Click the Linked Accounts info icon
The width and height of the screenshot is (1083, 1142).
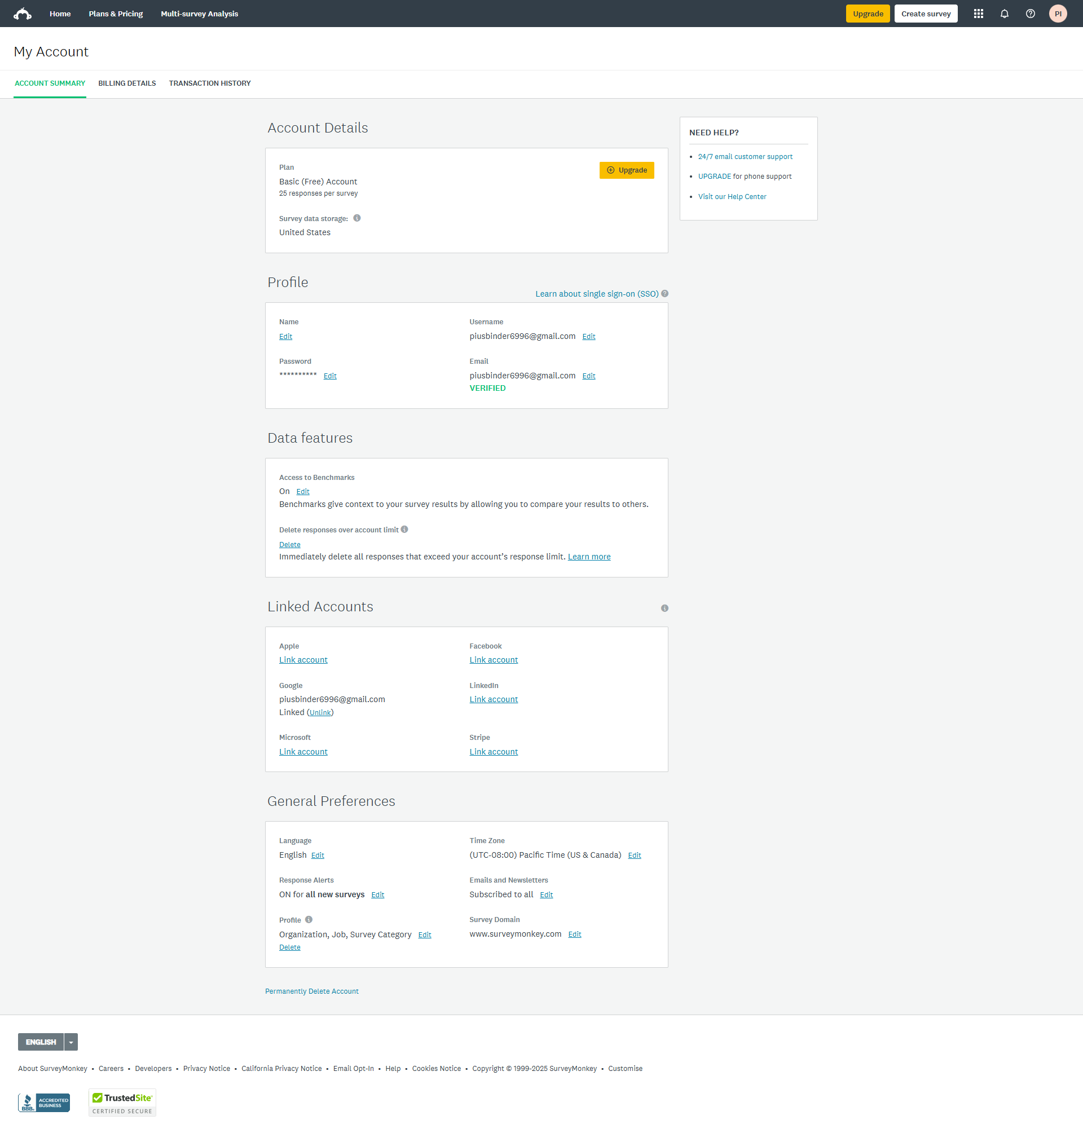click(x=664, y=608)
